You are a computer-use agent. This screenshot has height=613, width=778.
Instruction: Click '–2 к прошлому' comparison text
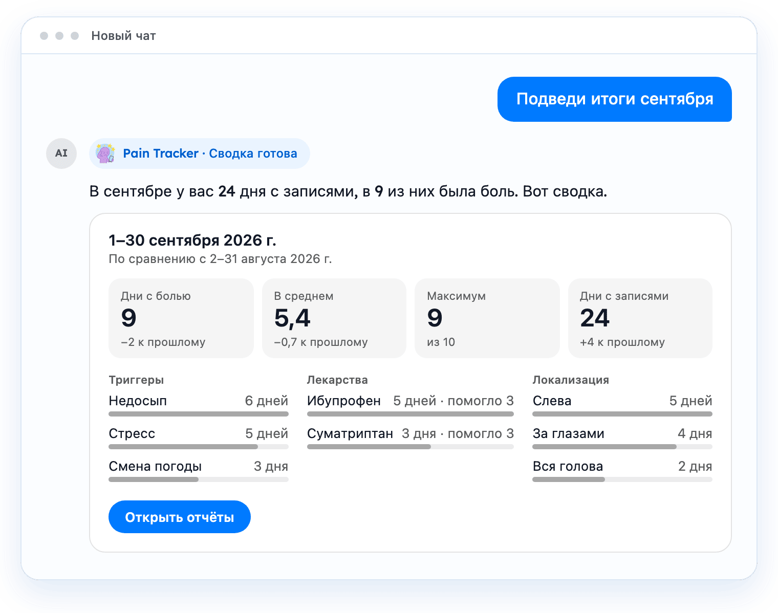pos(163,342)
